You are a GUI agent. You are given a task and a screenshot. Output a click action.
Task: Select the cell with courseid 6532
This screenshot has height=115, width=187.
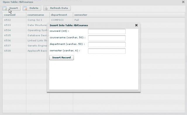click(x=14, y=20)
